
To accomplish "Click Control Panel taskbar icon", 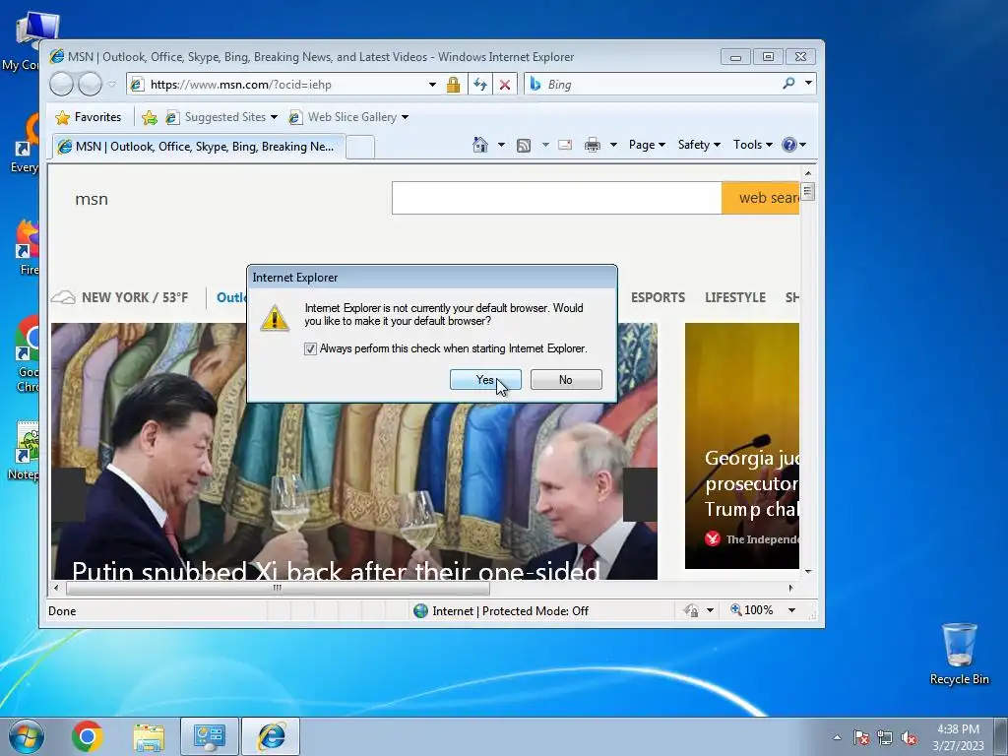I will coord(210,736).
